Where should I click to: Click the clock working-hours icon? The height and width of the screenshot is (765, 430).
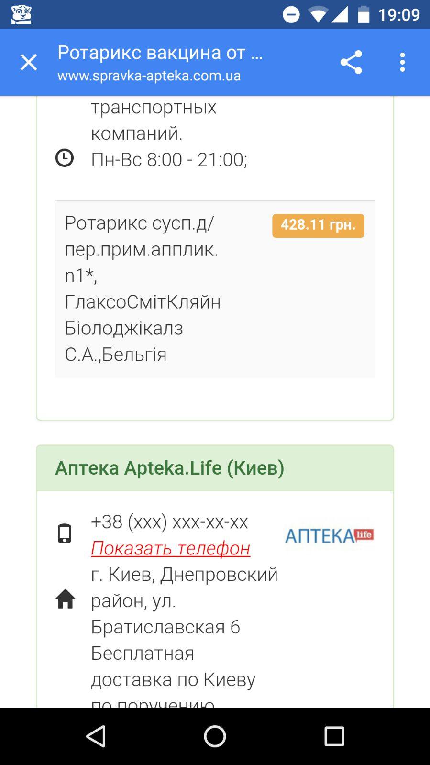pos(65,158)
